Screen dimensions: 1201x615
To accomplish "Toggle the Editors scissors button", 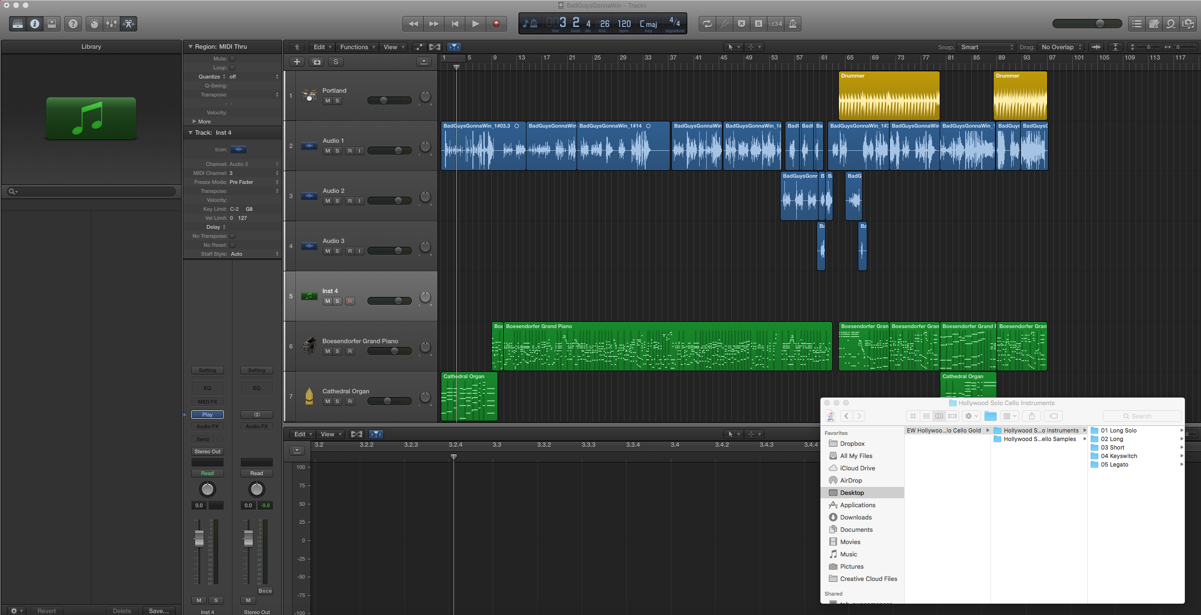I will [128, 24].
